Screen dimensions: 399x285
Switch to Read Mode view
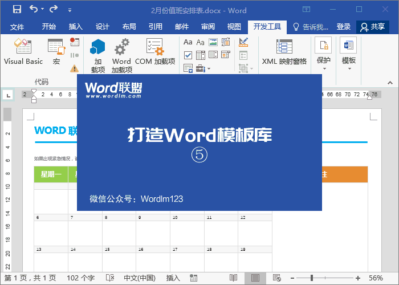(233, 278)
